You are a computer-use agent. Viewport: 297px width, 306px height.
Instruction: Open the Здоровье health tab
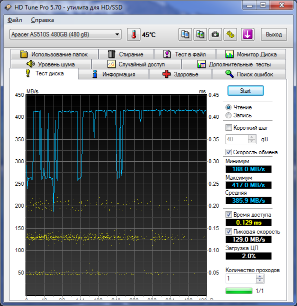[x=180, y=74]
